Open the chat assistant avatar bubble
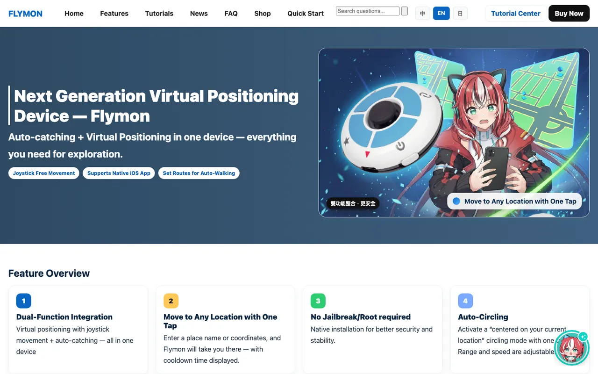This screenshot has height=374, width=598. [572, 348]
